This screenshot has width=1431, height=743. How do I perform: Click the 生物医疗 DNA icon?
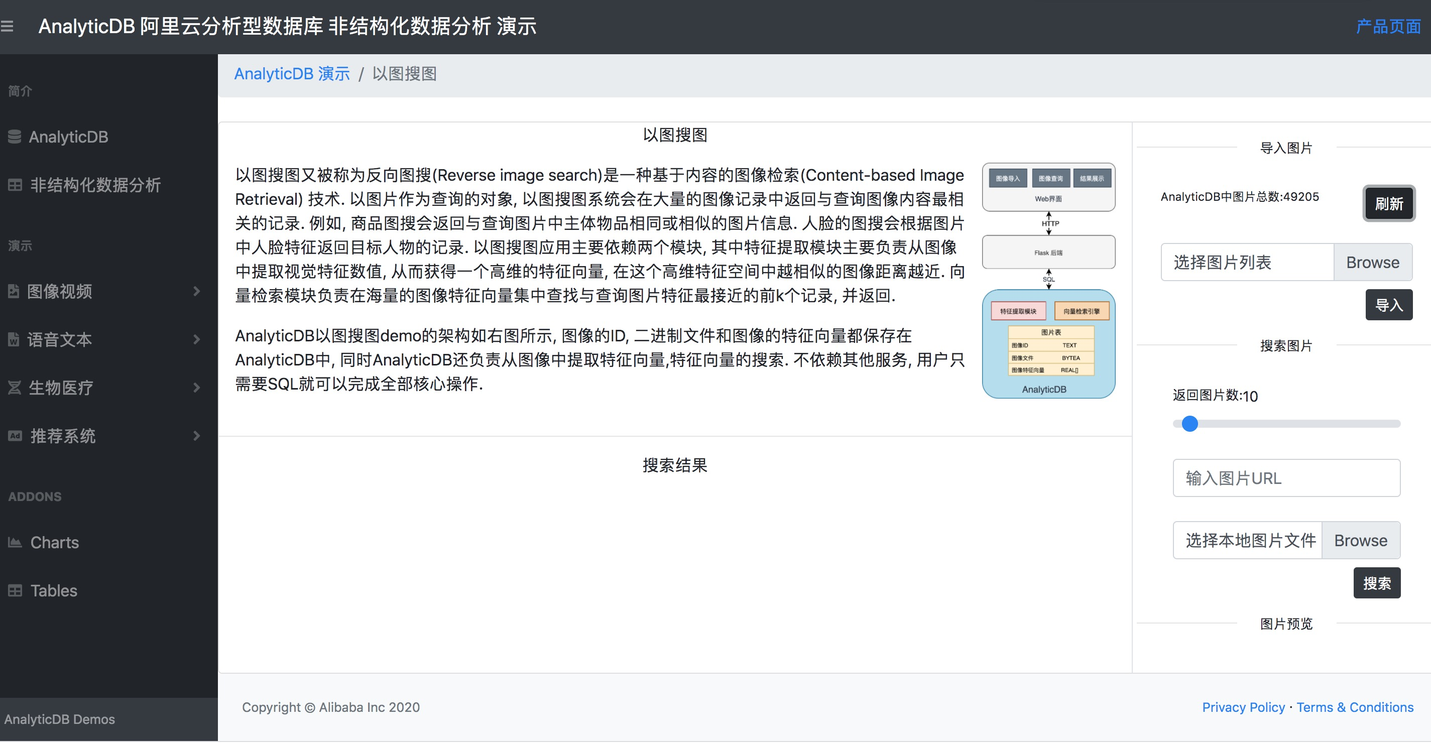pyautogui.click(x=15, y=388)
